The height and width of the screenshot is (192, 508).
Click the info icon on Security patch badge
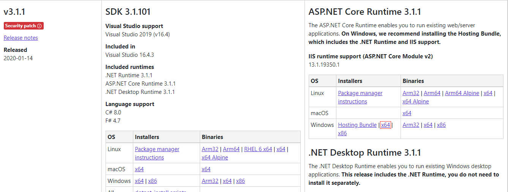tap(39, 26)
